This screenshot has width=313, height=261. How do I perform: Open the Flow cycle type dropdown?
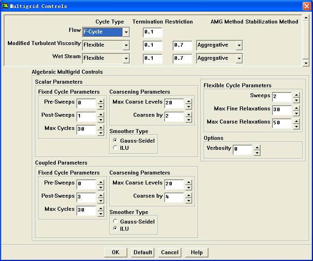coord(126,32)
